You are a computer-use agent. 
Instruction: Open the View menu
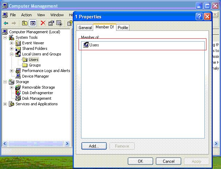[x=41, y=15]
